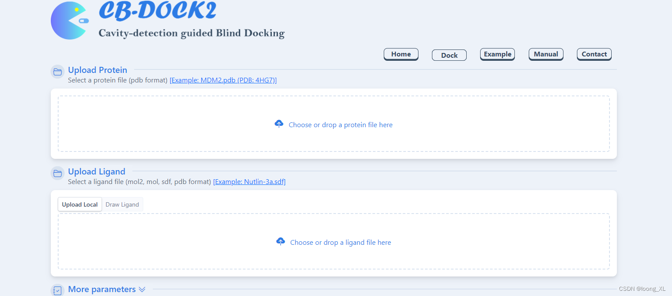This screenshot has height=296, width=672.
Task: Click the cloud upload icon in protein area
Action: (x=279, y=124)
